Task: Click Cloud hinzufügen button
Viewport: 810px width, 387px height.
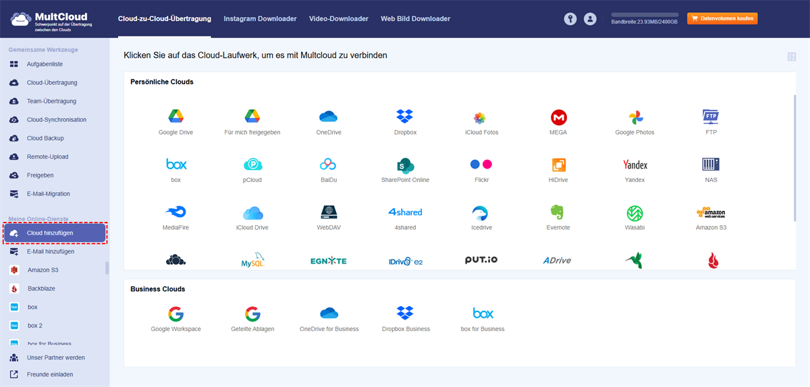Action: pos(55,233)
